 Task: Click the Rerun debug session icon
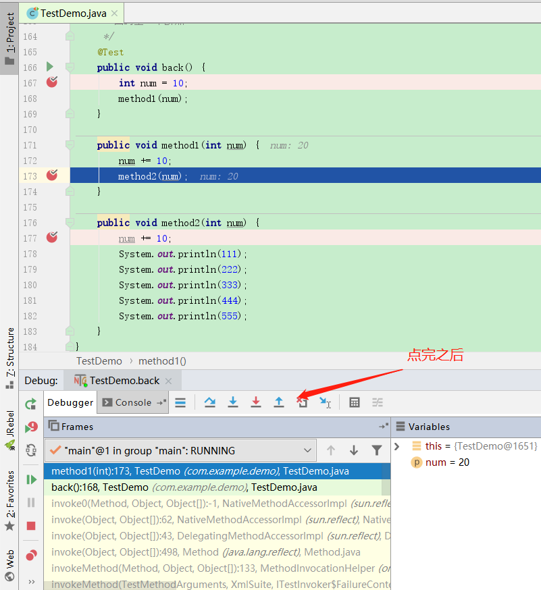pos(30,404)
